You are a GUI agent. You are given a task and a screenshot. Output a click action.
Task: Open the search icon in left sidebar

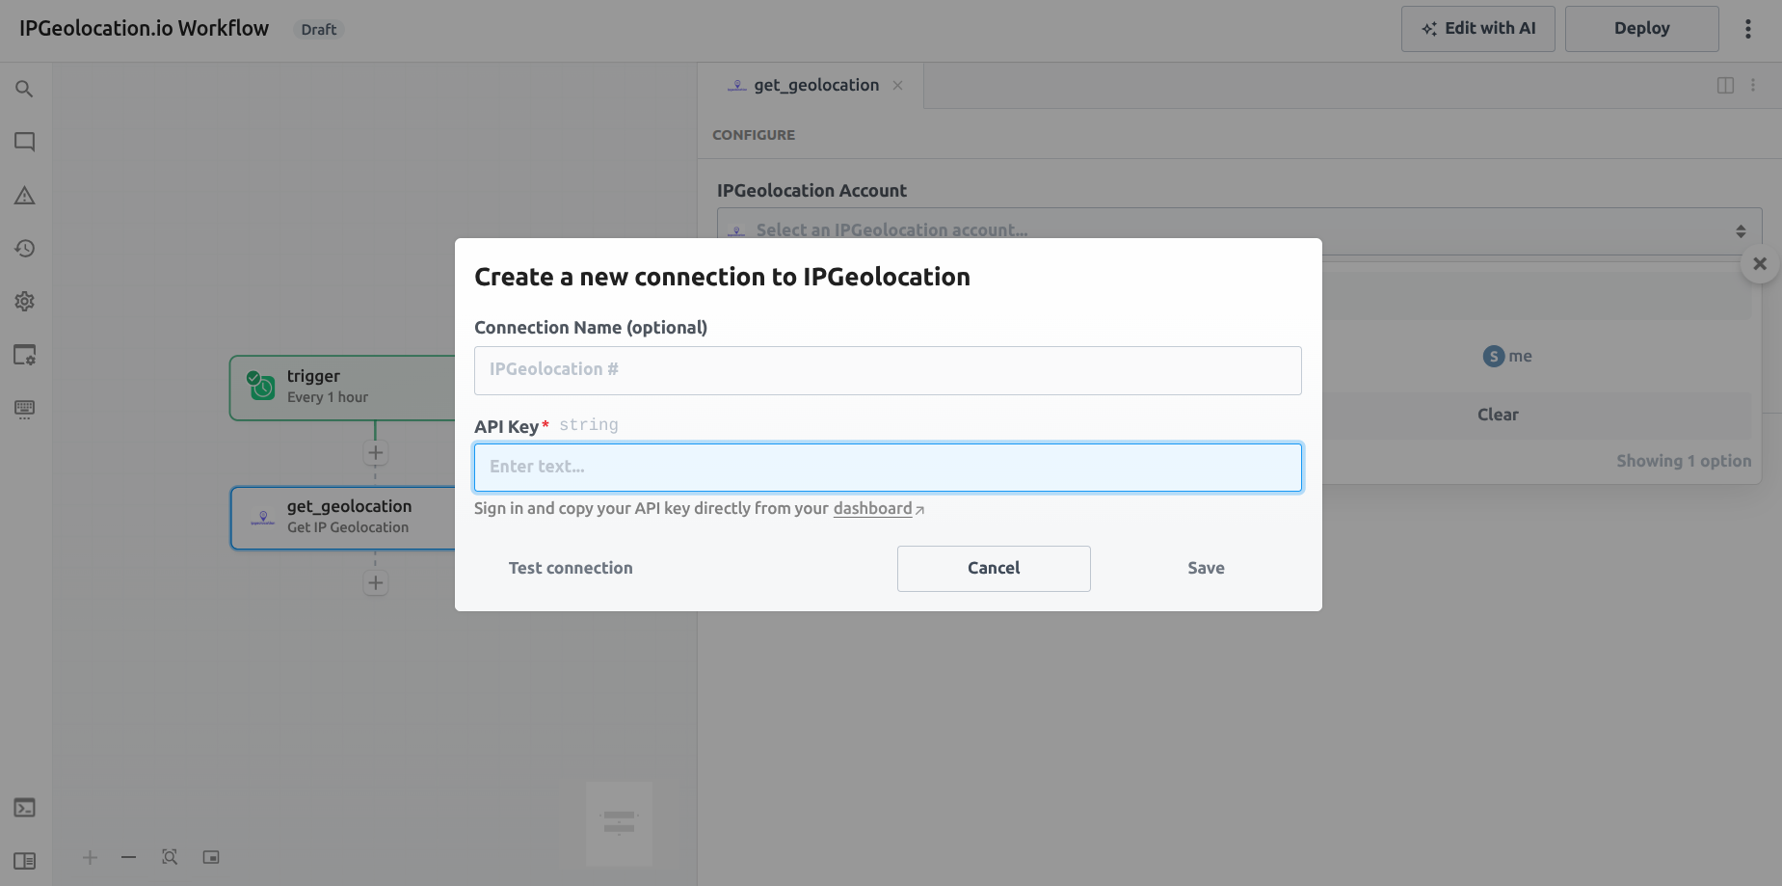pyautogui.click(x=25, y=90)
